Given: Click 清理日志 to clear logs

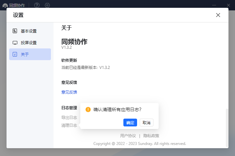Looking at the screenshot, I should coord(69,125).
